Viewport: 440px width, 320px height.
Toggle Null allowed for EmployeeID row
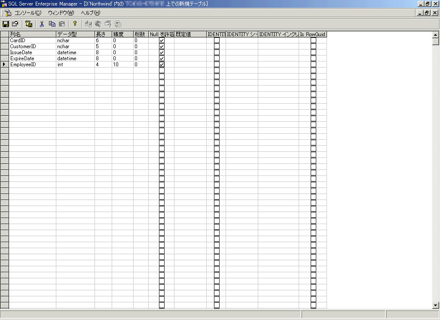tap(162, 65)
